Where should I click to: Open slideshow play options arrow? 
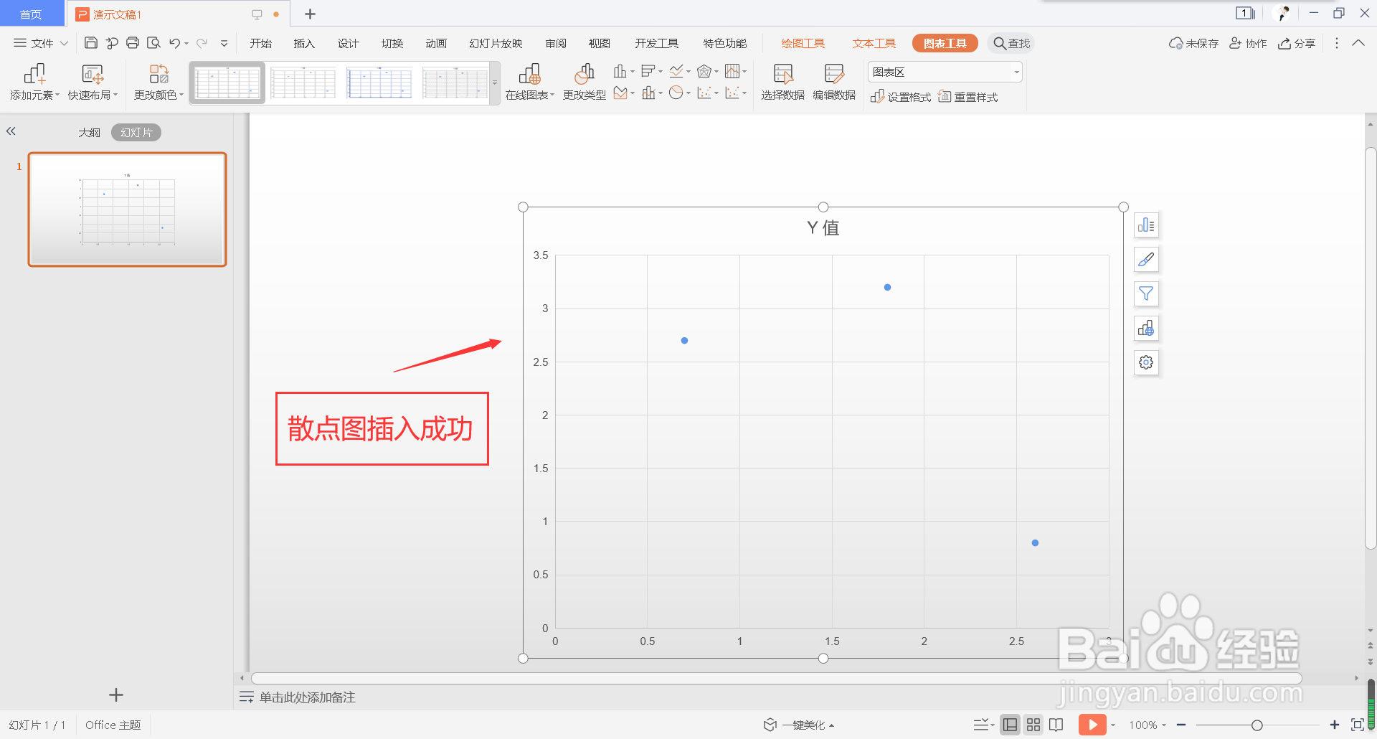coord(1113,725)
